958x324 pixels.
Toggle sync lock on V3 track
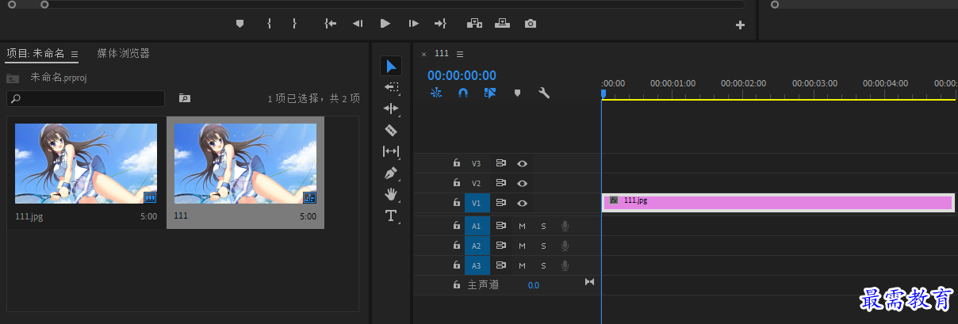pyautogui.click(x=501, y=163)
